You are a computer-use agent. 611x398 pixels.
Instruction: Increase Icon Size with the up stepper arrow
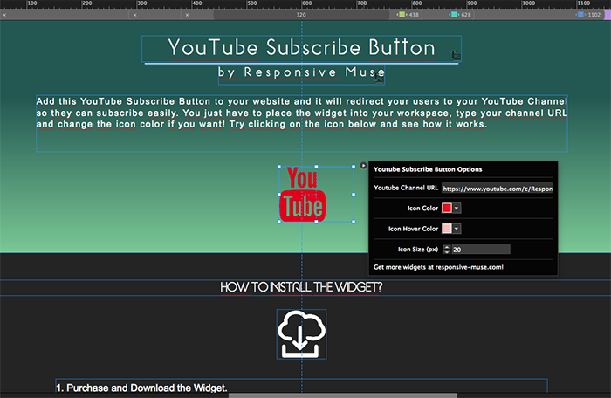tap(447, 247)
